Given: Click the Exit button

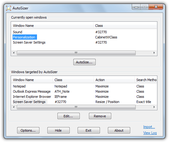Looking at the screenshot, I should (x=89, y=130).
